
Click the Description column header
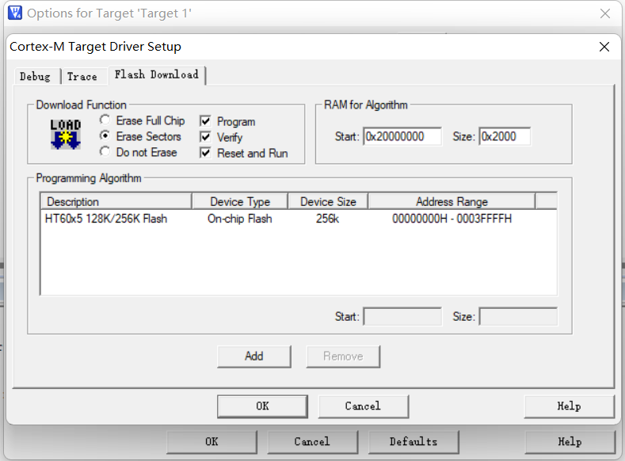click(x=116, y=202)
